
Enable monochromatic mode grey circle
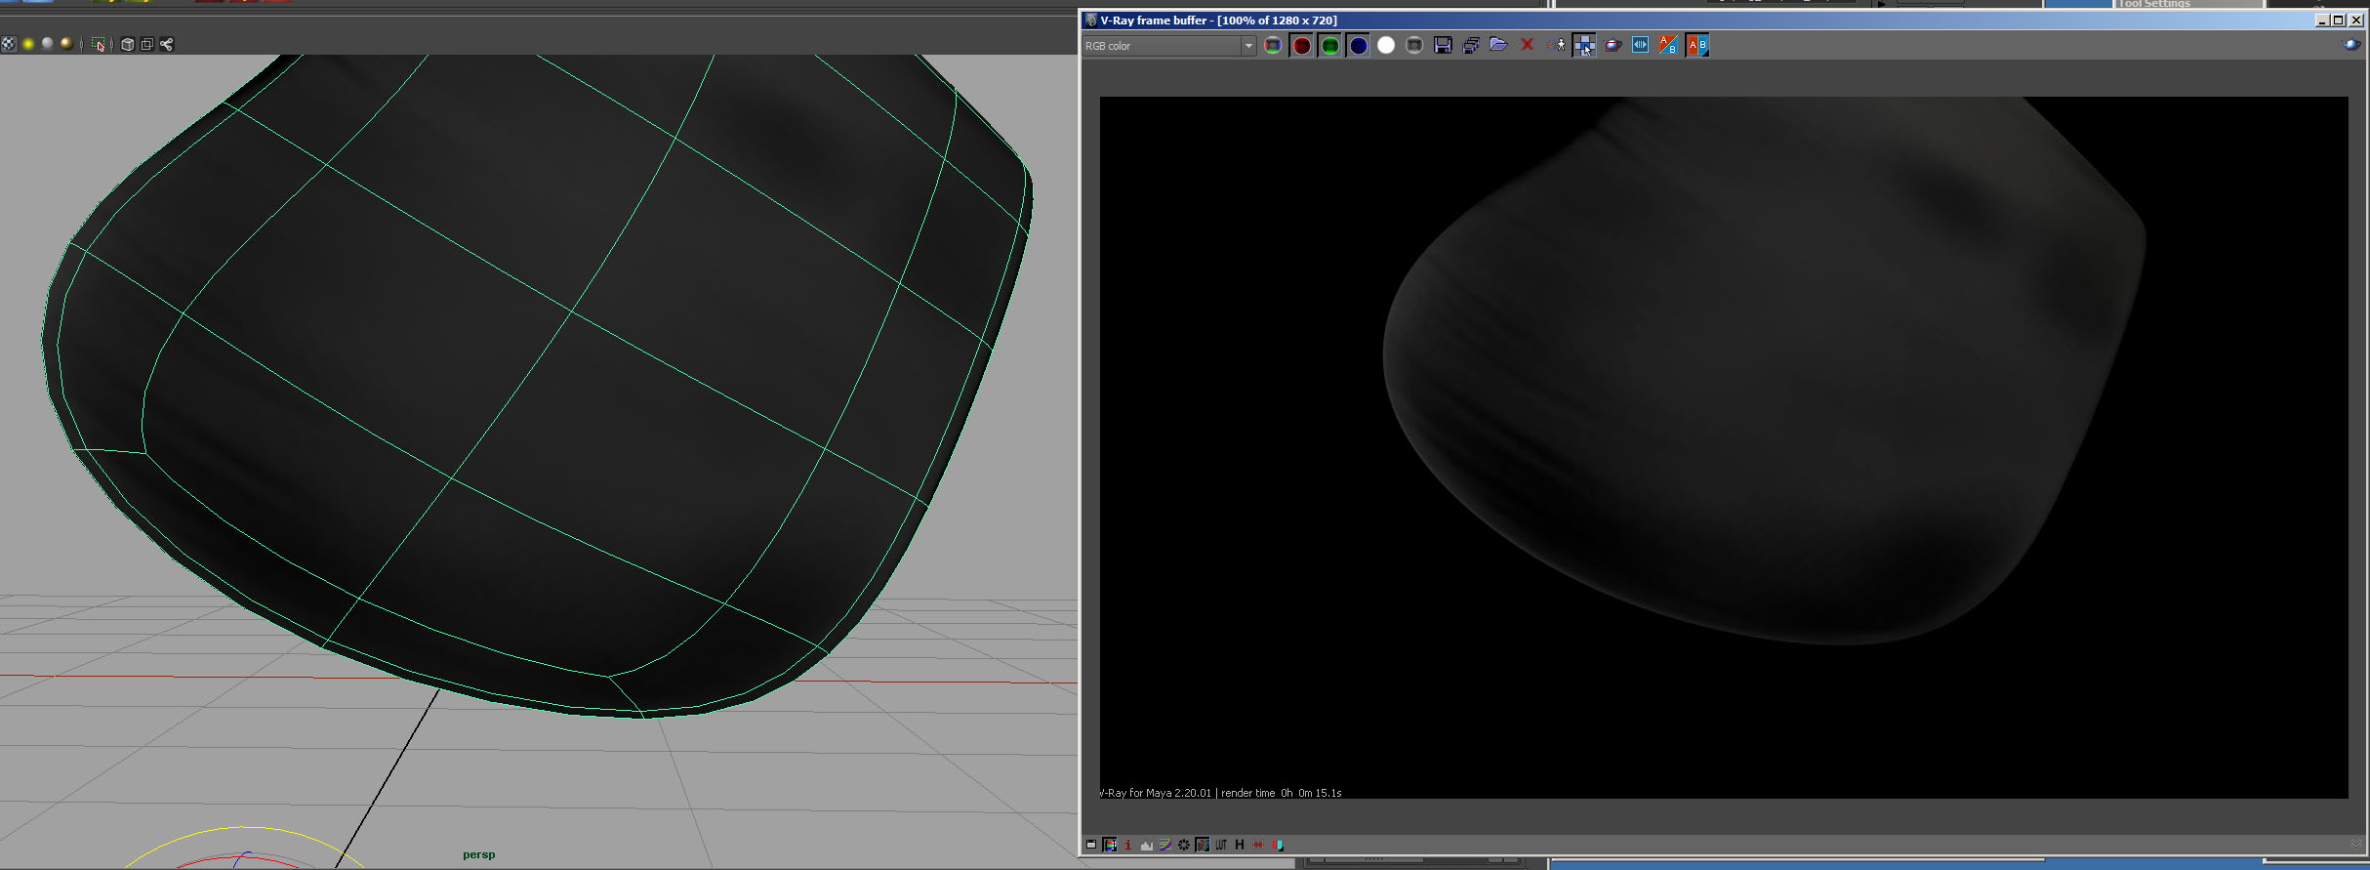point(1414,45)
